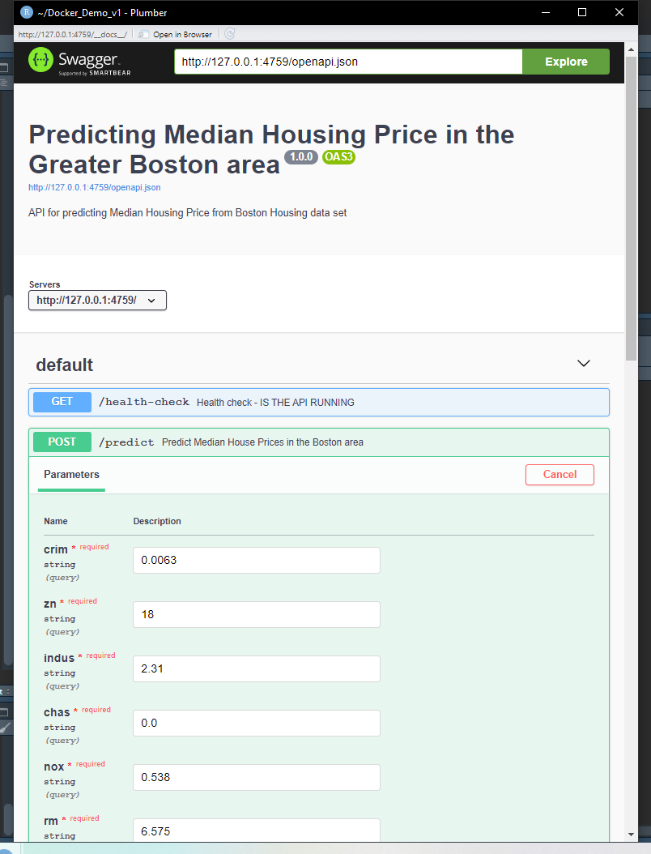Open the Servers dropdown
This screenshot has width=651, height=854.
pos(97,301)
